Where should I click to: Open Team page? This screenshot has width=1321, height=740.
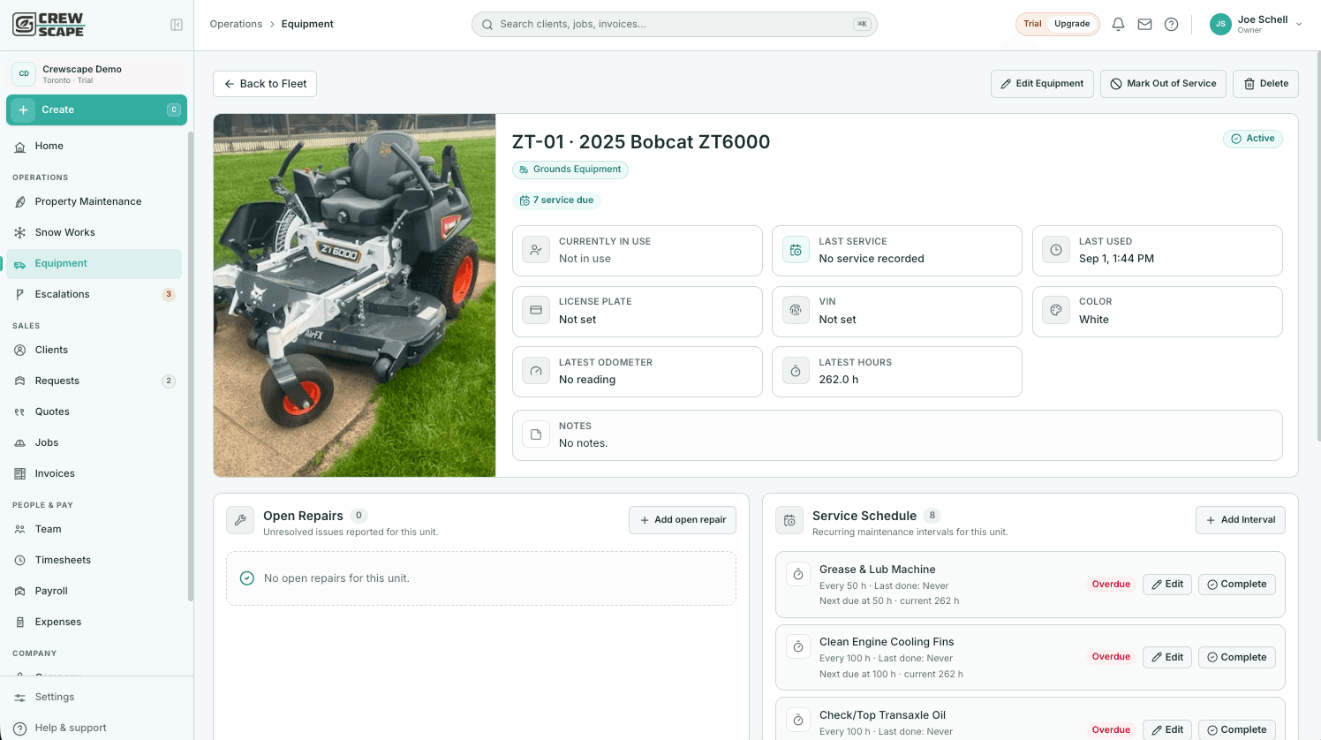click(94, 530)
